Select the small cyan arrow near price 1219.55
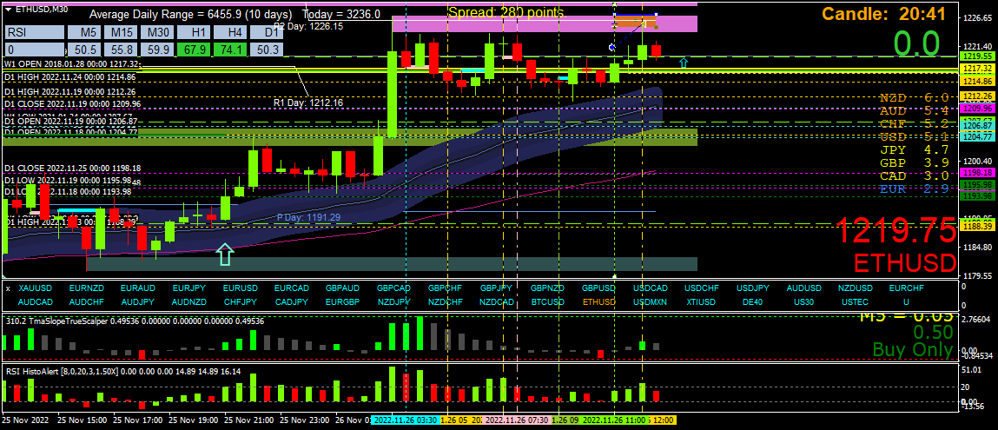The height and width of the screenshot is (430, 998). (684, 63)
